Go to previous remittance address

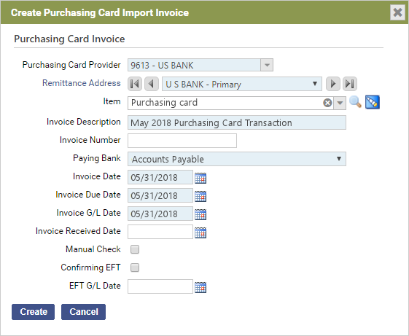[x=152, y=84]
